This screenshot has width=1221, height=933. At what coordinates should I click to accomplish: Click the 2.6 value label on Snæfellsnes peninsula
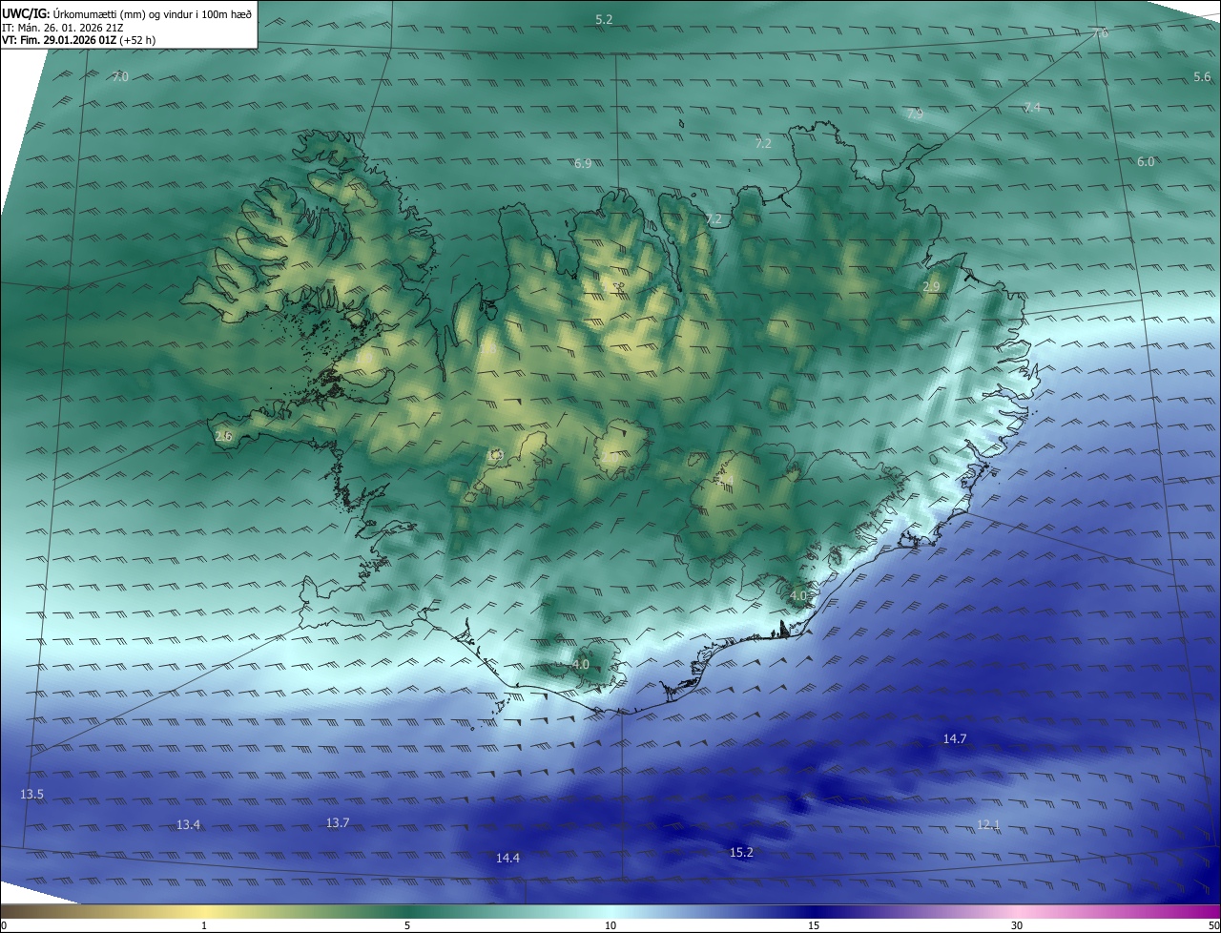(x=223, y=436)
